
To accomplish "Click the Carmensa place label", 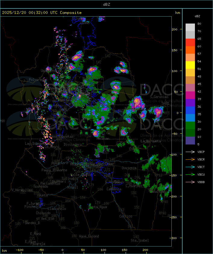I will point(114,189).
